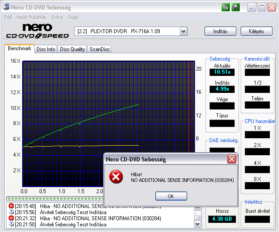Screen dimensions: 279x232
Task: Close the Nero main window
Action: (272, 7)
